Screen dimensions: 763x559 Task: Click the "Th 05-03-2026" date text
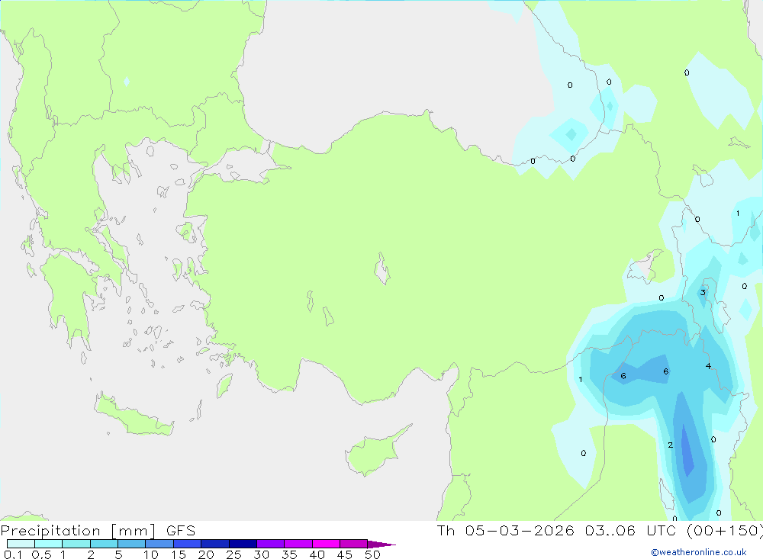[506, 530]
